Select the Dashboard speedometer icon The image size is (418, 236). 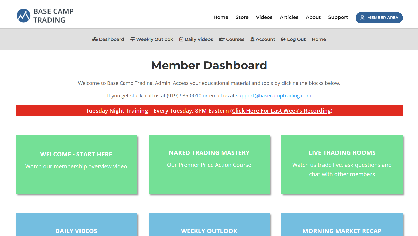click(94, 39)
